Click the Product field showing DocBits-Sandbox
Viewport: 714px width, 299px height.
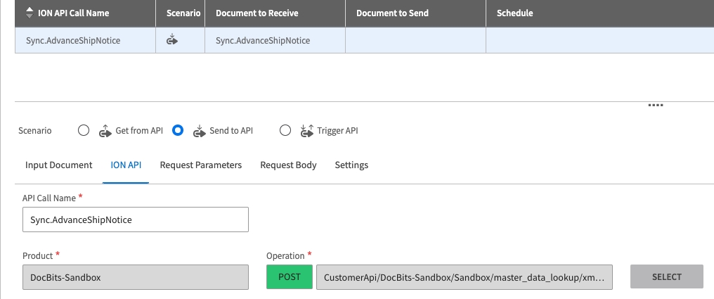point(136,277)
